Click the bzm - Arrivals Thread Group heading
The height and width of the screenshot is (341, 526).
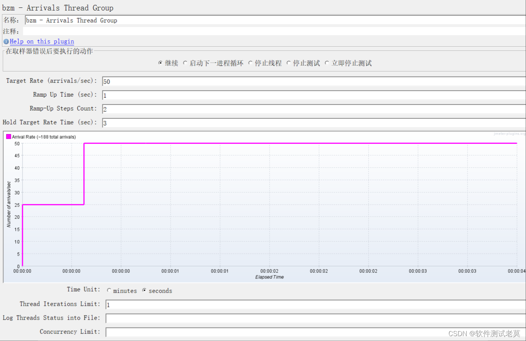[58, 8]
